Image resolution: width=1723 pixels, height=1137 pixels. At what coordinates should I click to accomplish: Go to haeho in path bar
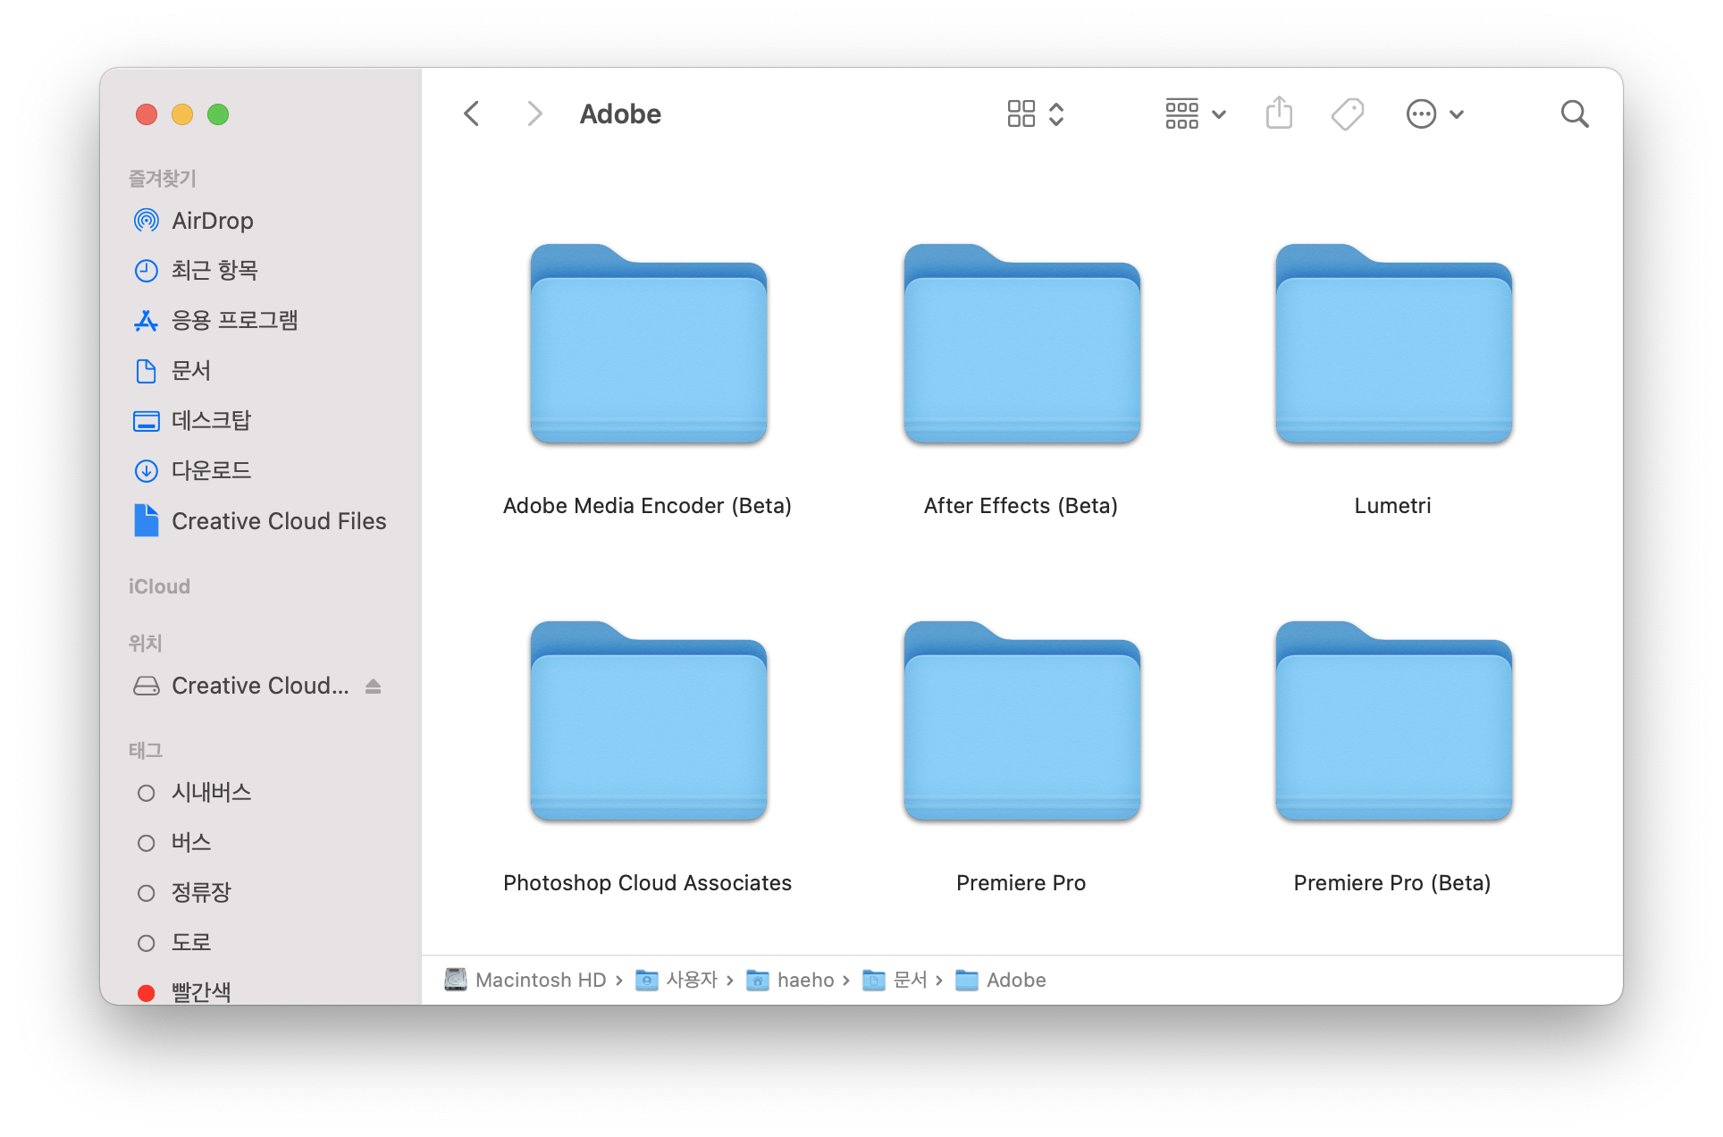click(x=805, y=980)
